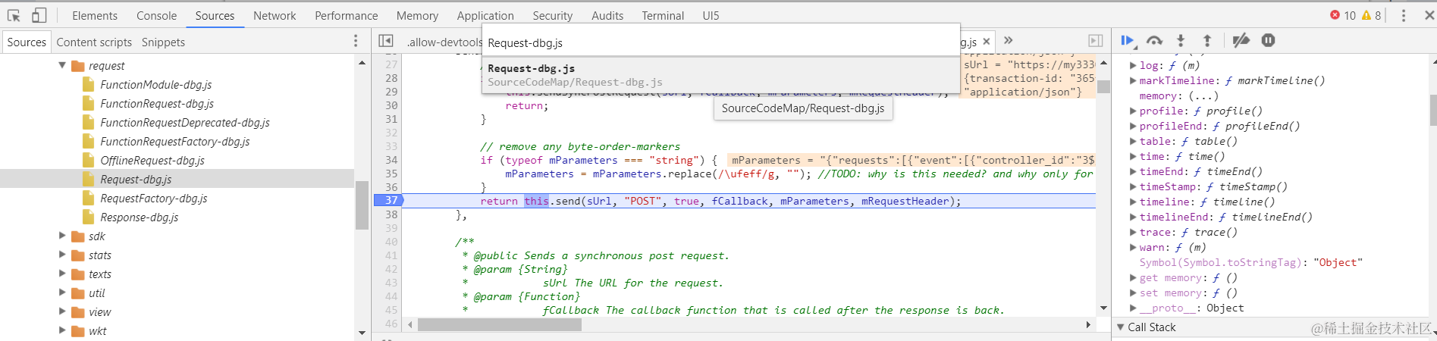Click the yellow warning count icon
Screen dimensions: 1437x341
click(1366, 15)
